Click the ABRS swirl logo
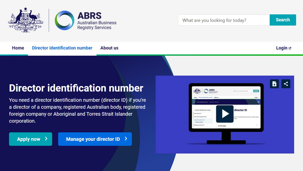Screen dimensions: 303x171 [x=64, y=20]
